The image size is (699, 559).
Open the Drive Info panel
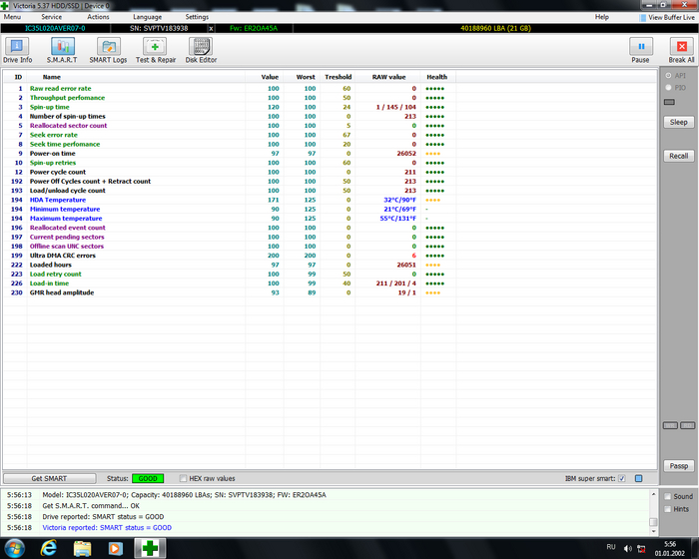tap(17, 49)
